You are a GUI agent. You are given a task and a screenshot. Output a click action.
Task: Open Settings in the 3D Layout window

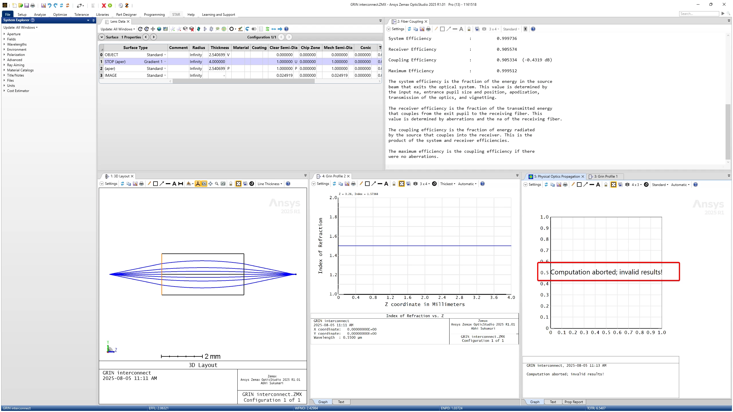tap(109, 184)
